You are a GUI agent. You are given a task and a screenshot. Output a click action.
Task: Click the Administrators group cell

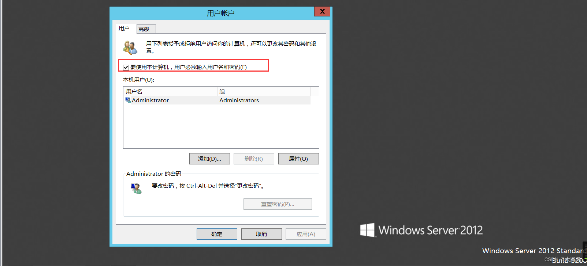pos(239,100)
